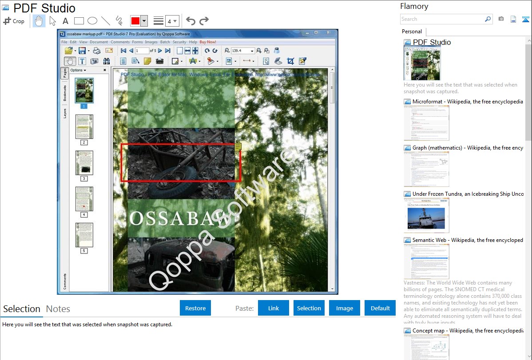
Task: Click the magnifier search icon
Action: 488,19
